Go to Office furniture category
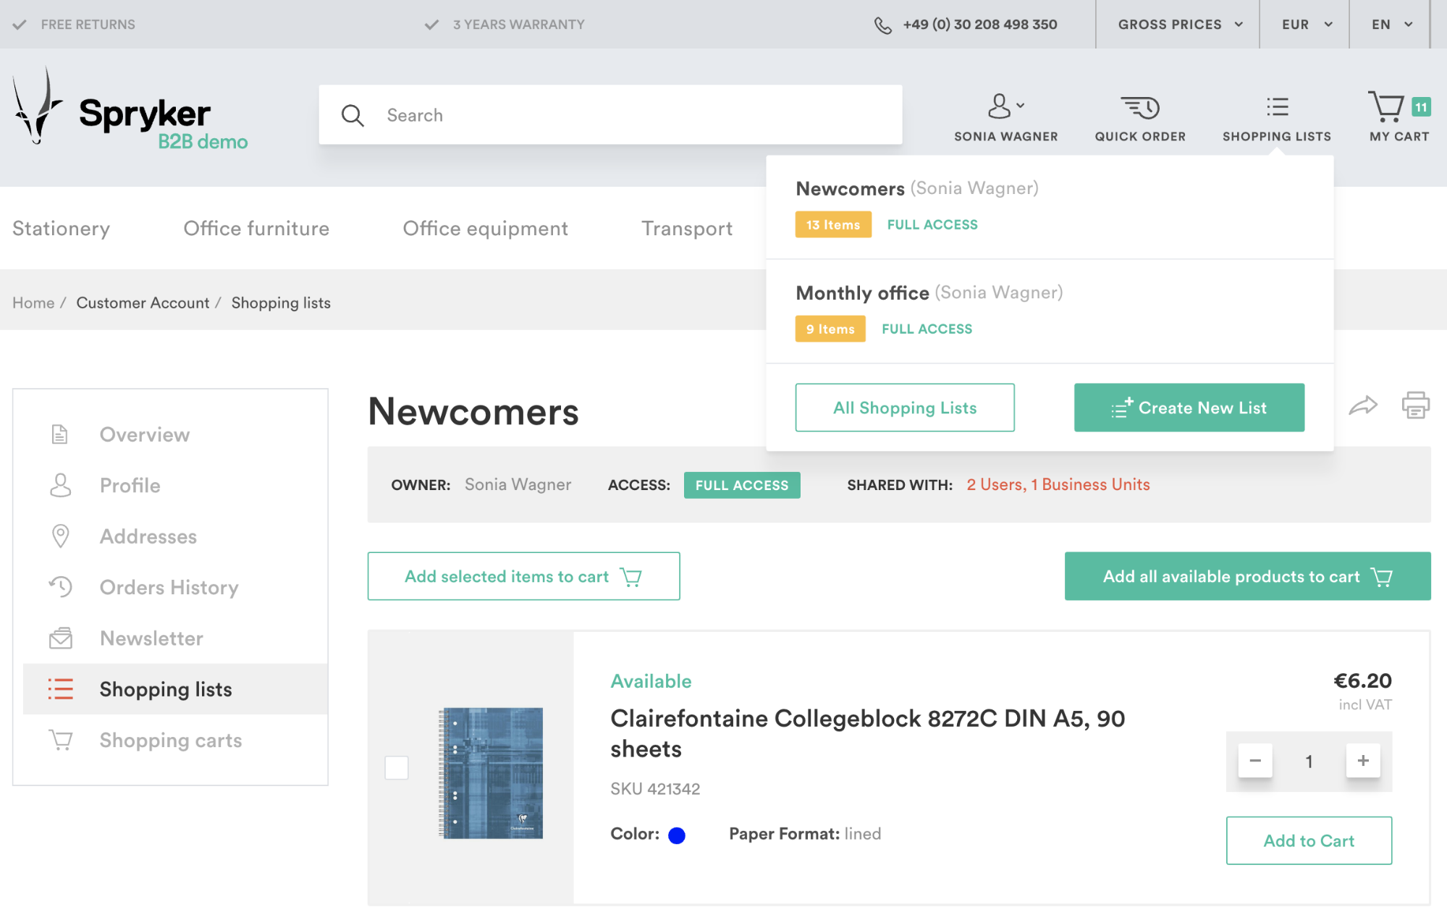The height and width of the screenshot is (915, 1447). pos(256,229)
